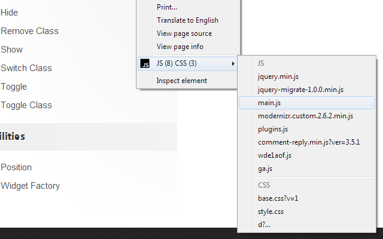The height and width of the screenshot is (239, 383).
Task: Follow the Position link
Action: click(16, 167)
